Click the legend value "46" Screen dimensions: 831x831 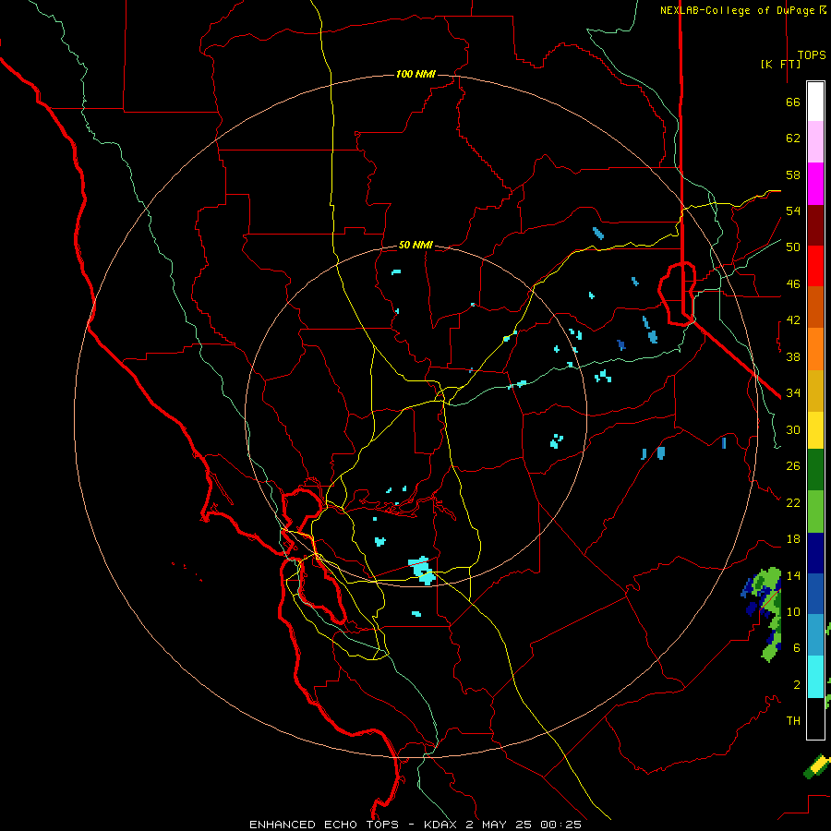pyautogui.click(x=793, y=284)
